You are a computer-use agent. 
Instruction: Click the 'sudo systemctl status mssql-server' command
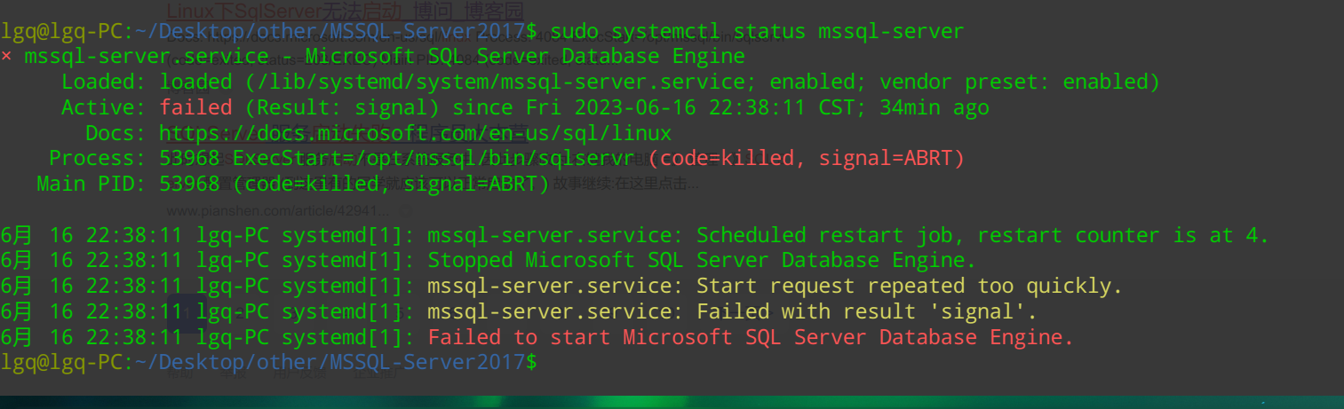[x=756, y=32]
